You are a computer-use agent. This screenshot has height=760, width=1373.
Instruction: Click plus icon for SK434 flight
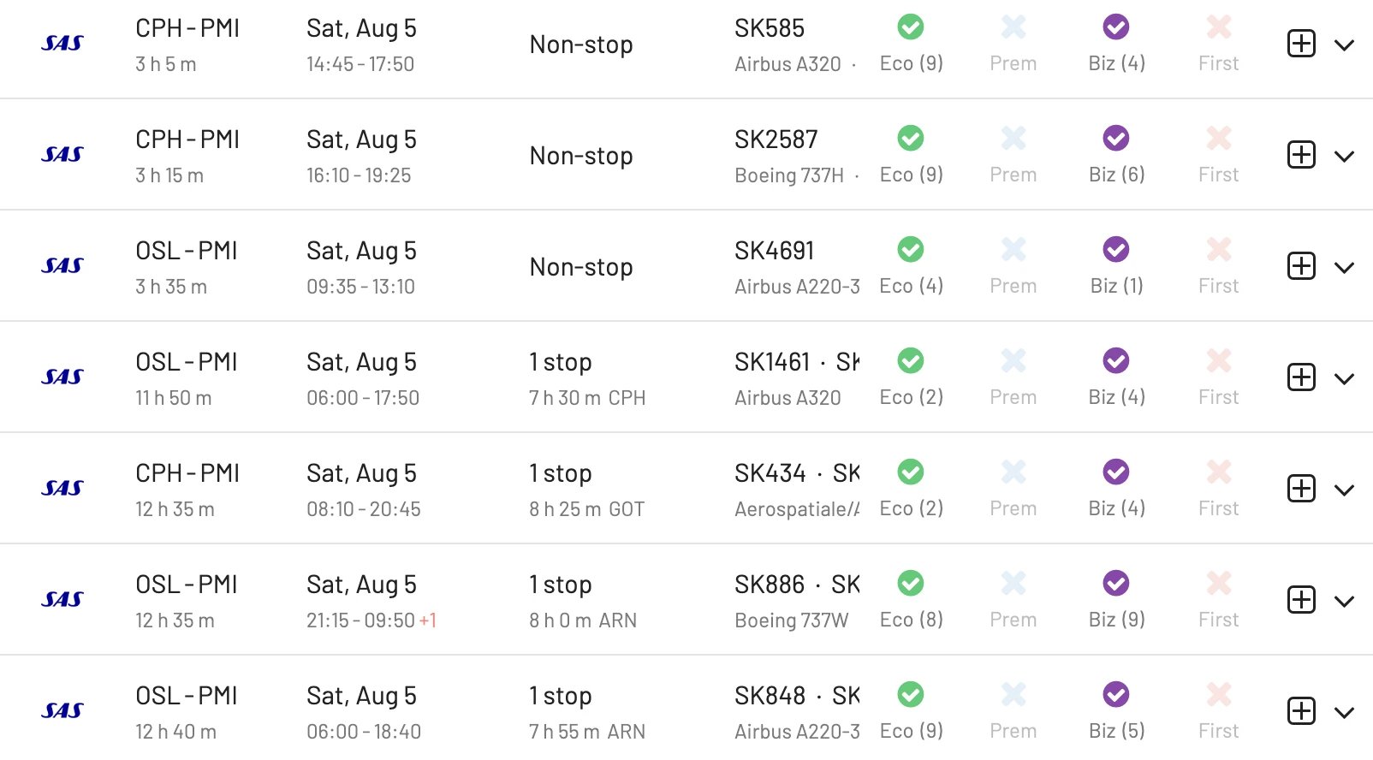coord(1301,489)
